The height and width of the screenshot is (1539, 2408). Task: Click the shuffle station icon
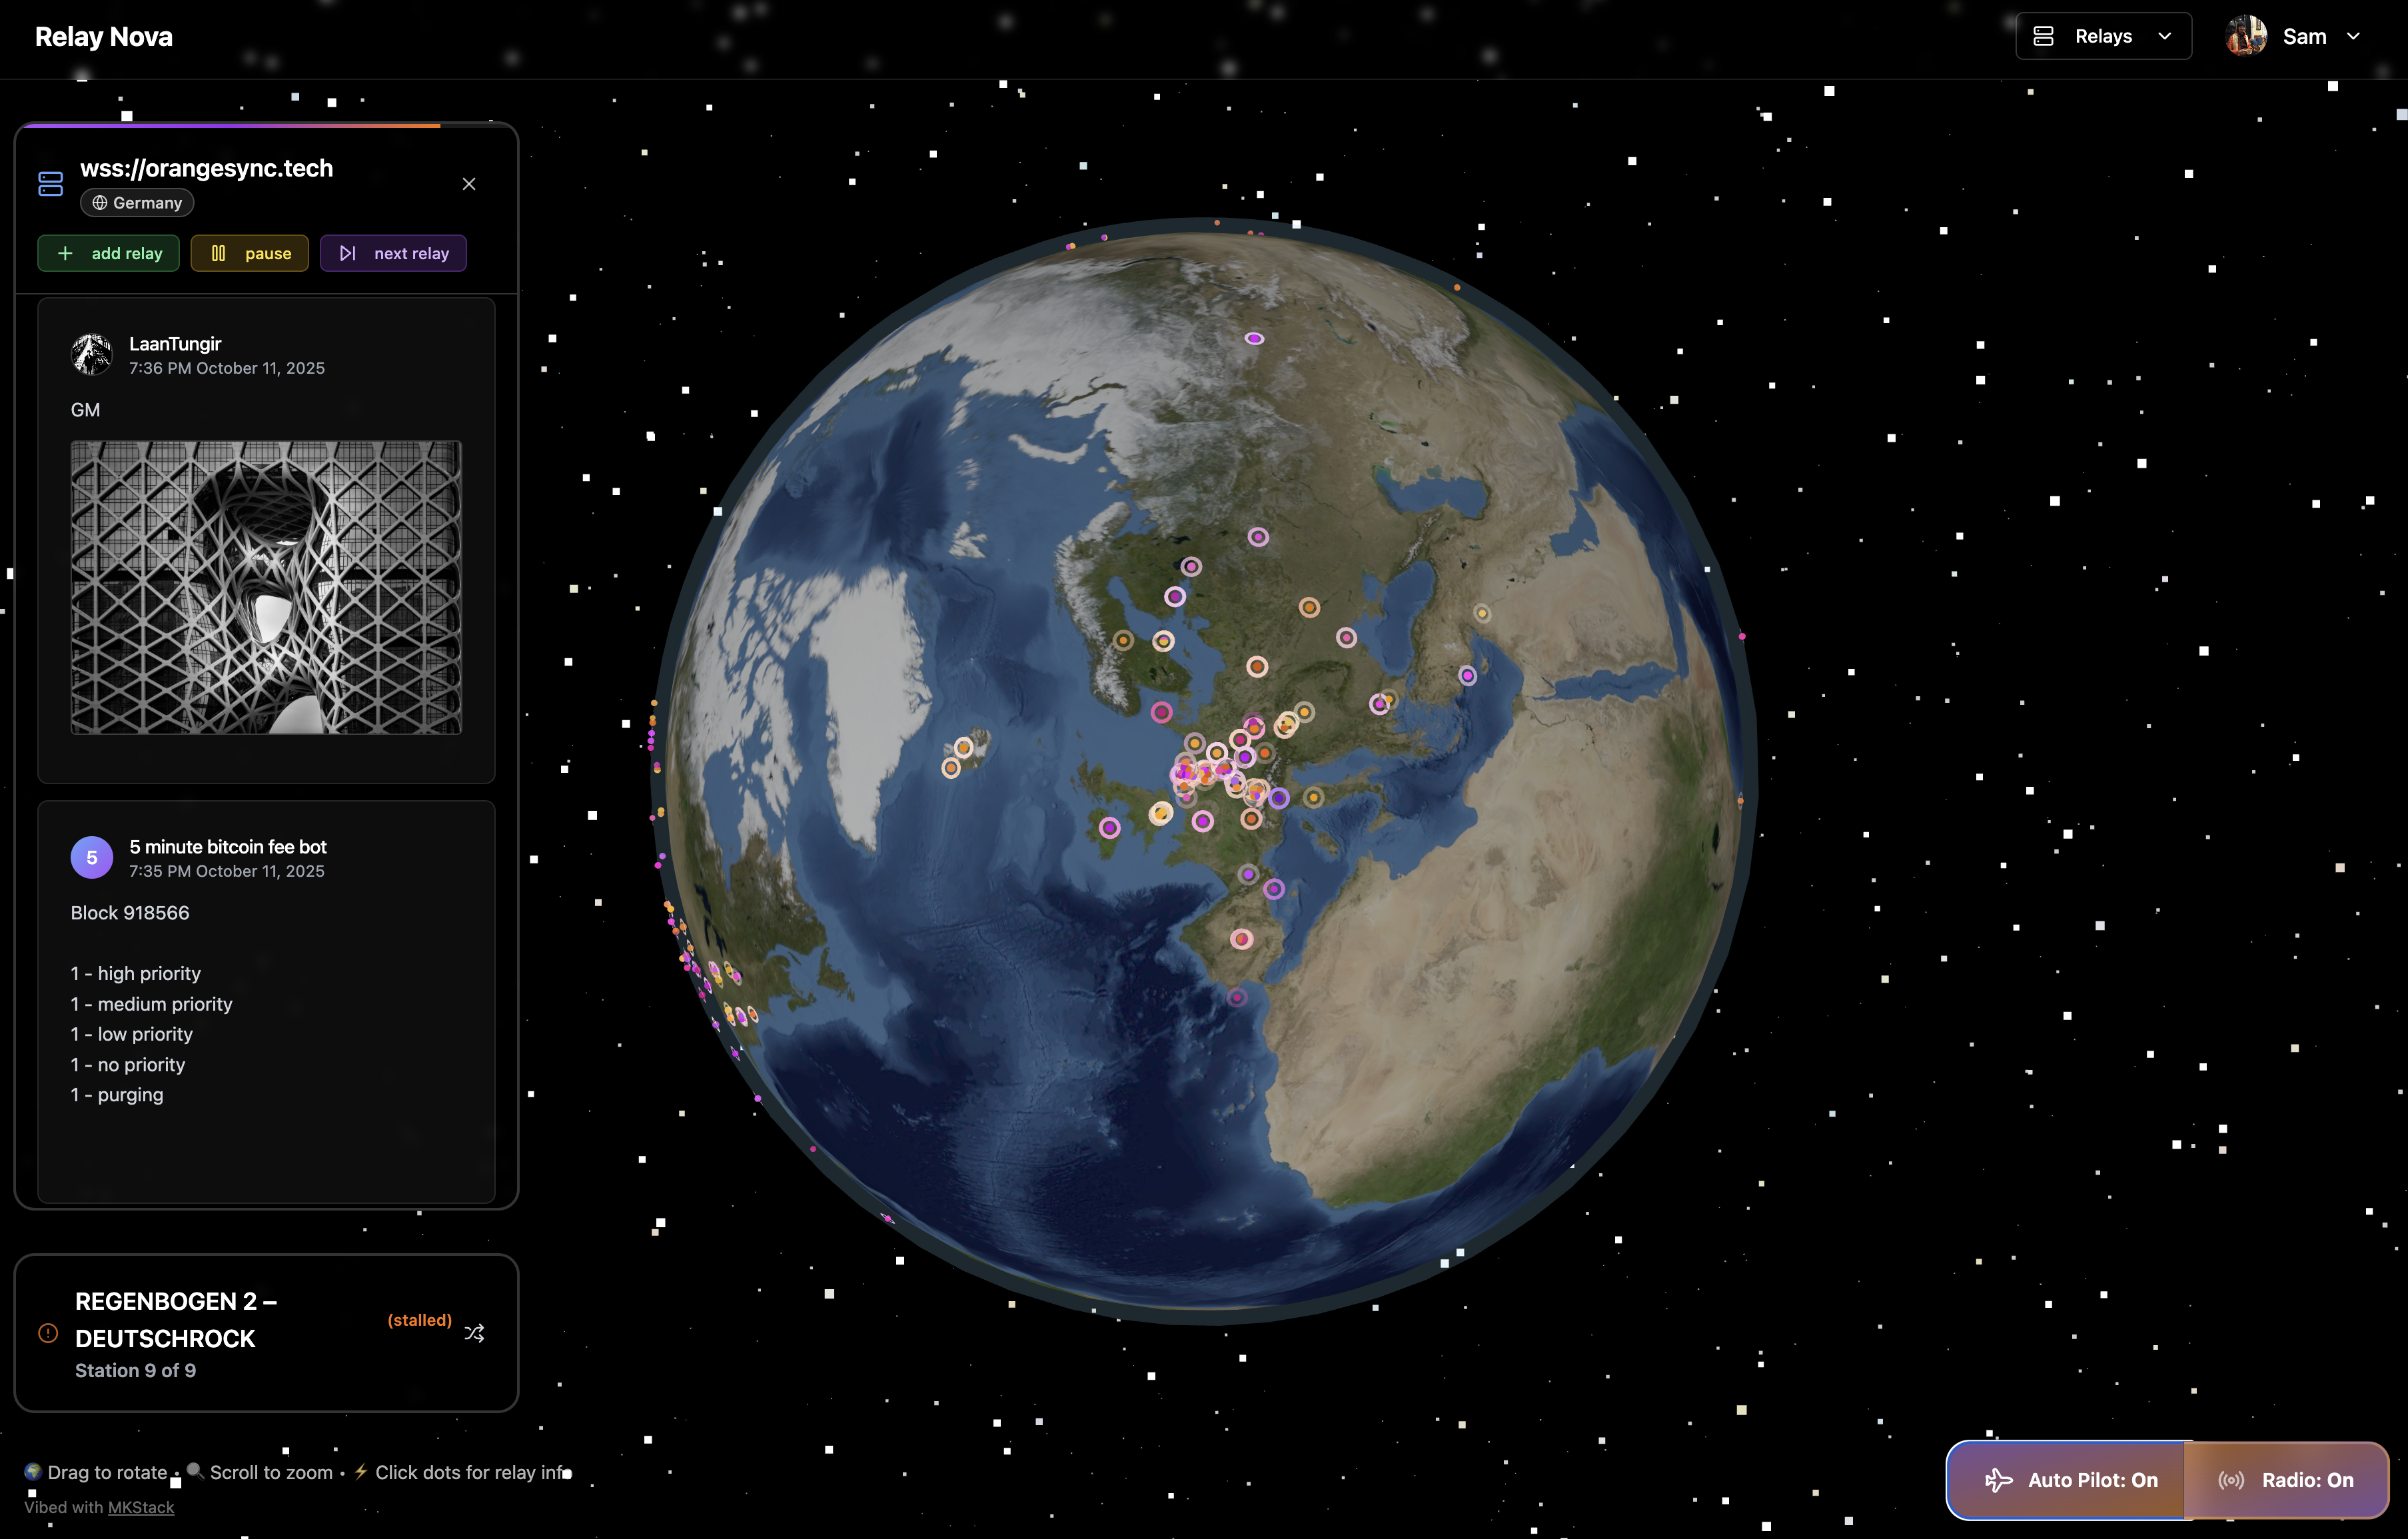474,1333
